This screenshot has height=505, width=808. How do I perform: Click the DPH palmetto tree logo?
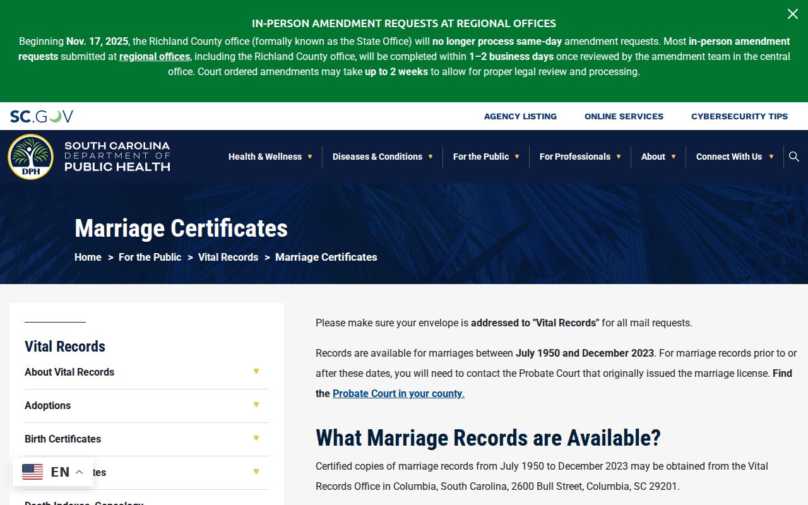point(30,157)
